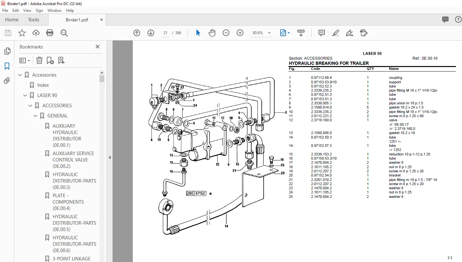Select the Highlight text tool
This screenshot has height=262, width=462.
336,33
